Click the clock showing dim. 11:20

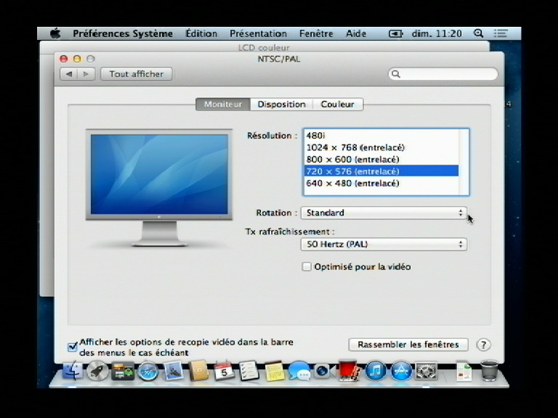437,34
